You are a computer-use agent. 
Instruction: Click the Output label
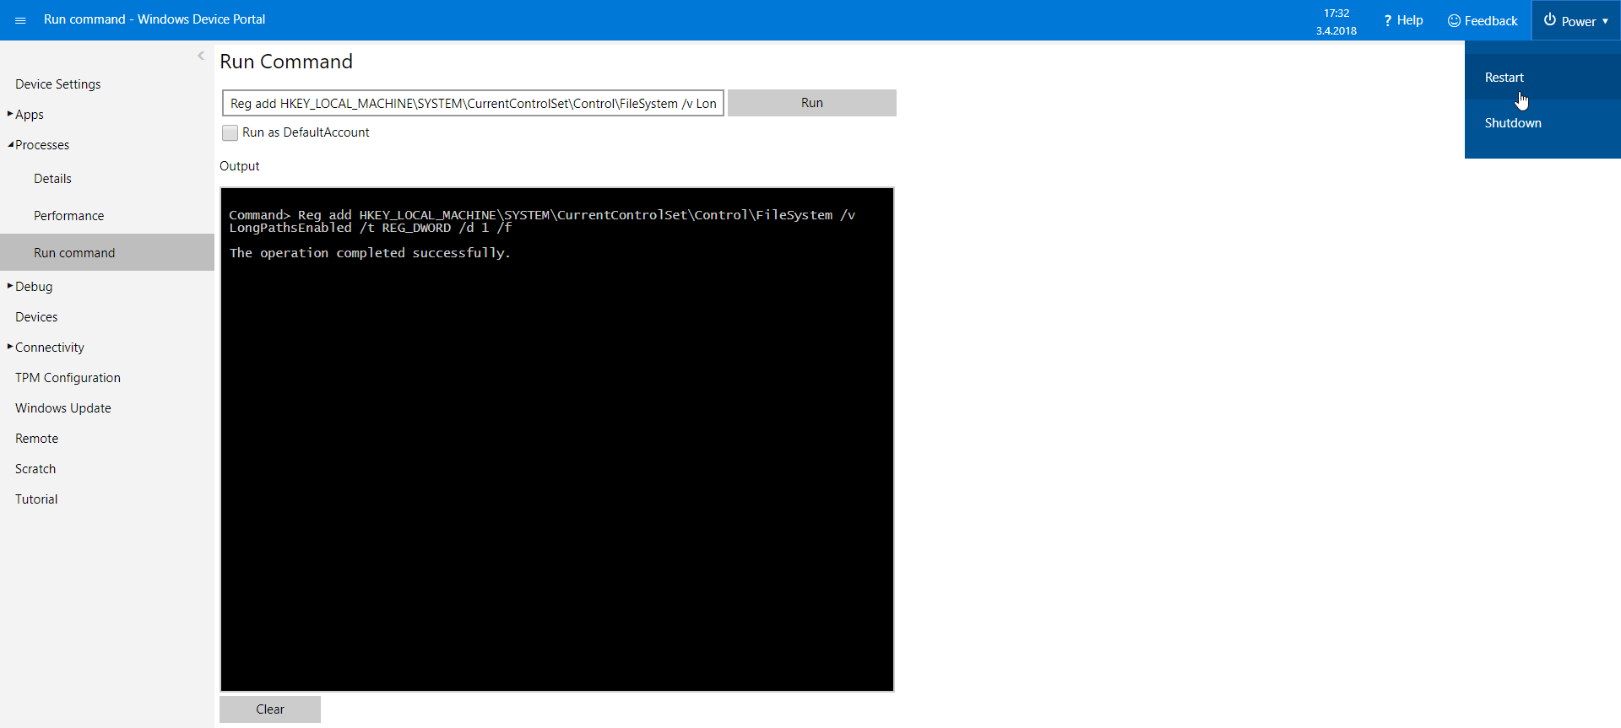(x=239, y=166)
